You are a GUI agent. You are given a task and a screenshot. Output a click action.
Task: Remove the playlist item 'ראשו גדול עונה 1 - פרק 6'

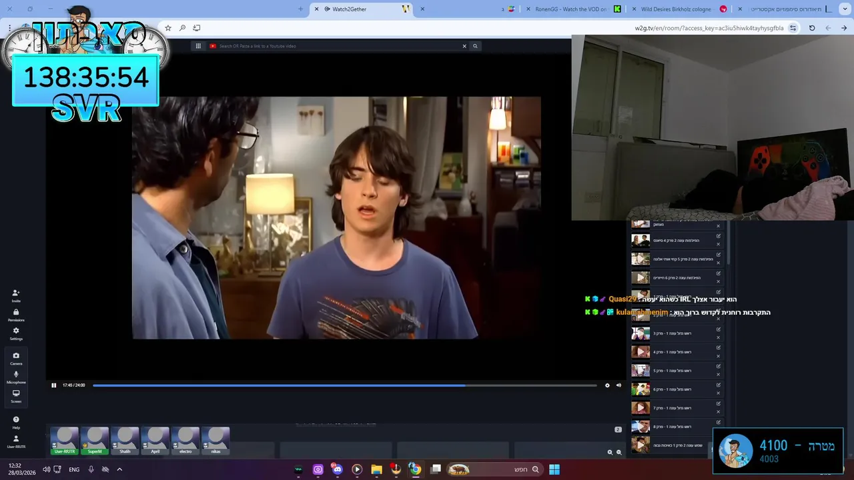(x=719, y=393)
